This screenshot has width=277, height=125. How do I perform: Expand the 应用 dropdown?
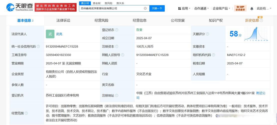click(x=190, y=8)
